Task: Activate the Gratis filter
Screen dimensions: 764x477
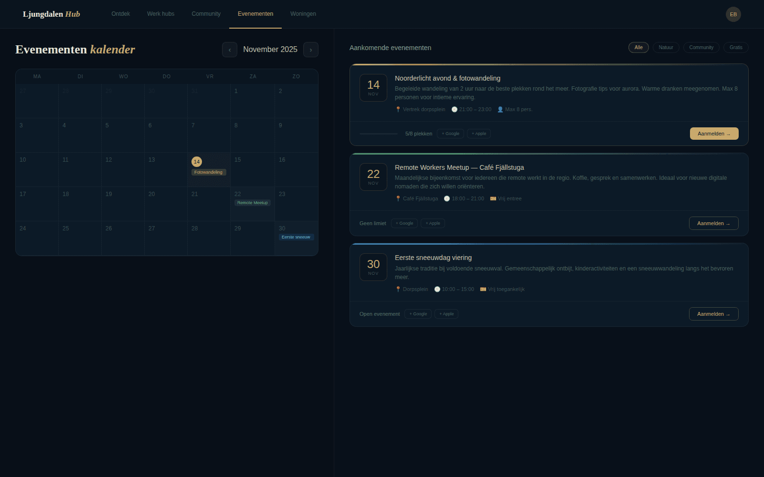Action: [x=736, y=47]
